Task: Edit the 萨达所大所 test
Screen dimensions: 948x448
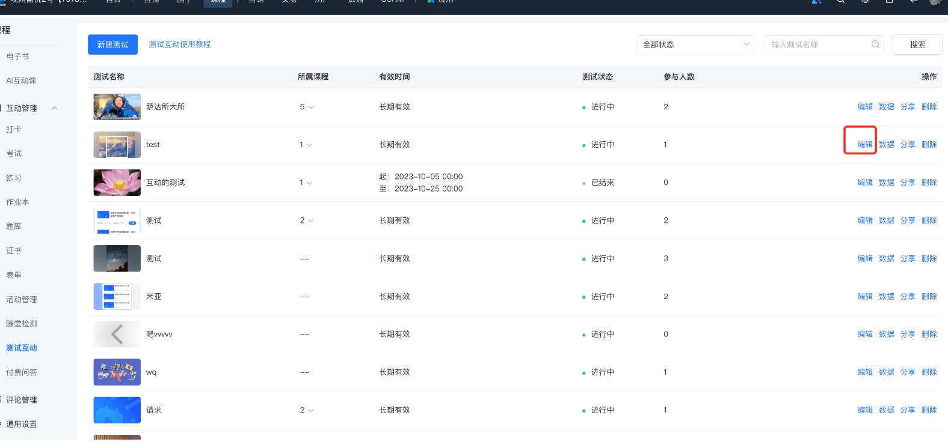Action: coord(865,107)
